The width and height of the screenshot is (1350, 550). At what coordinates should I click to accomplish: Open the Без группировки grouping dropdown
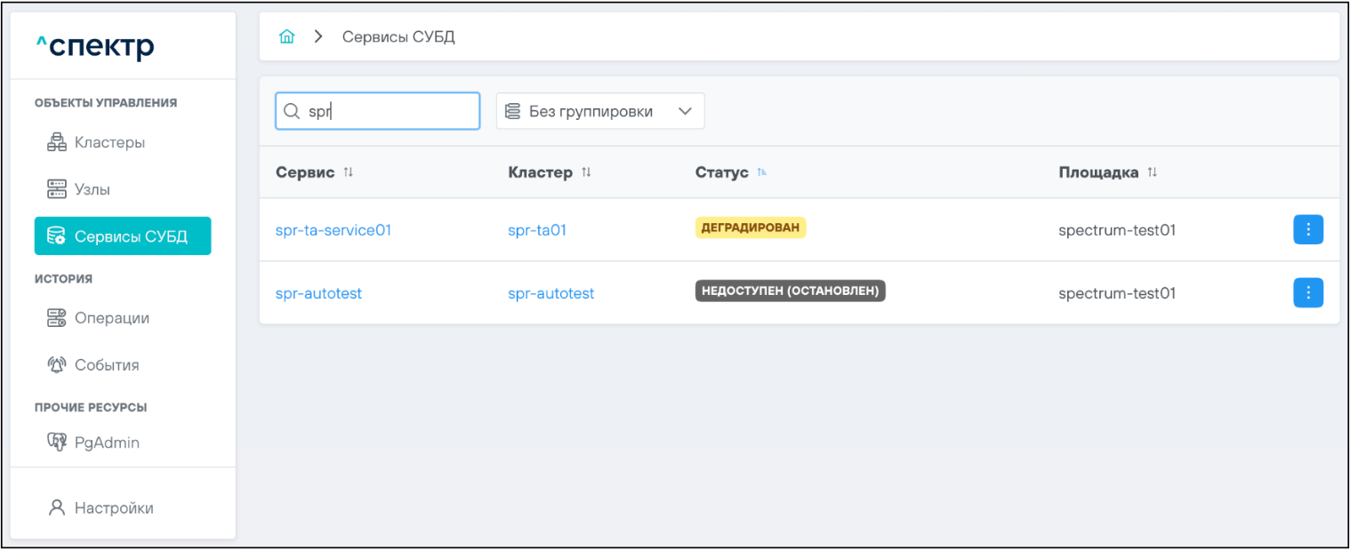(x=599, y=111)
